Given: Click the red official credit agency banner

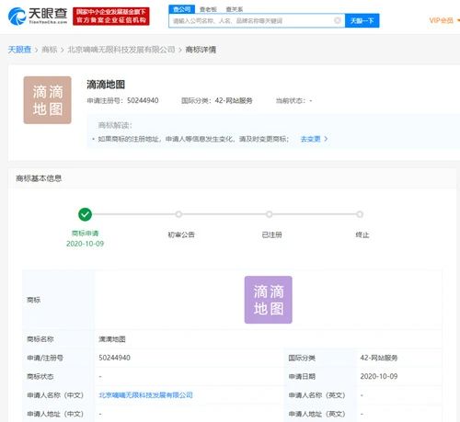Looking at the screenshot, I should point(111,17).
